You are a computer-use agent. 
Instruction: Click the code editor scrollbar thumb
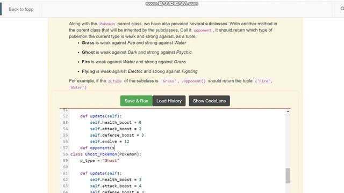click(288, 175)
